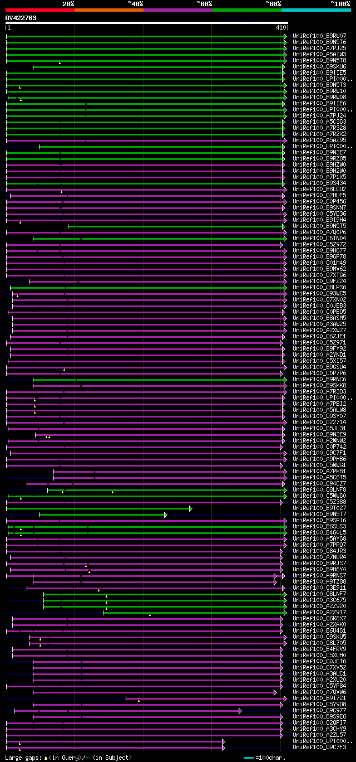Open hit UniRef100_Q84JR3

coord(319,551)
